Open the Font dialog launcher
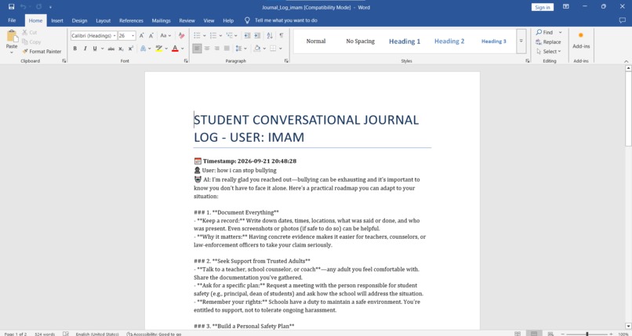Image resolution: width=632 pixels, height=336 pixels. [x=186, y=61]
